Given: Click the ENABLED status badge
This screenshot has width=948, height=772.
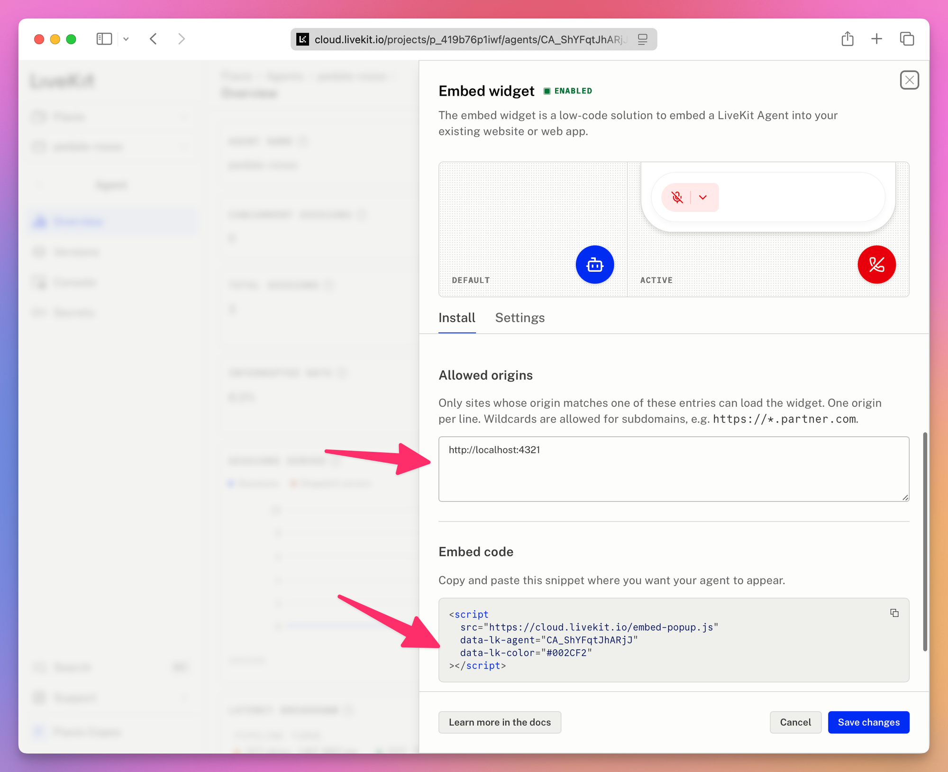Looking at the screenshot, I should point(568,91).
